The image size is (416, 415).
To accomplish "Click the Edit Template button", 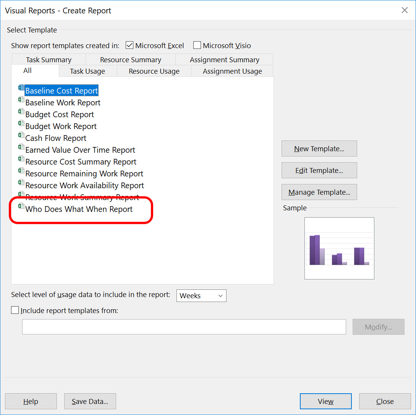I will click(319, 170).
